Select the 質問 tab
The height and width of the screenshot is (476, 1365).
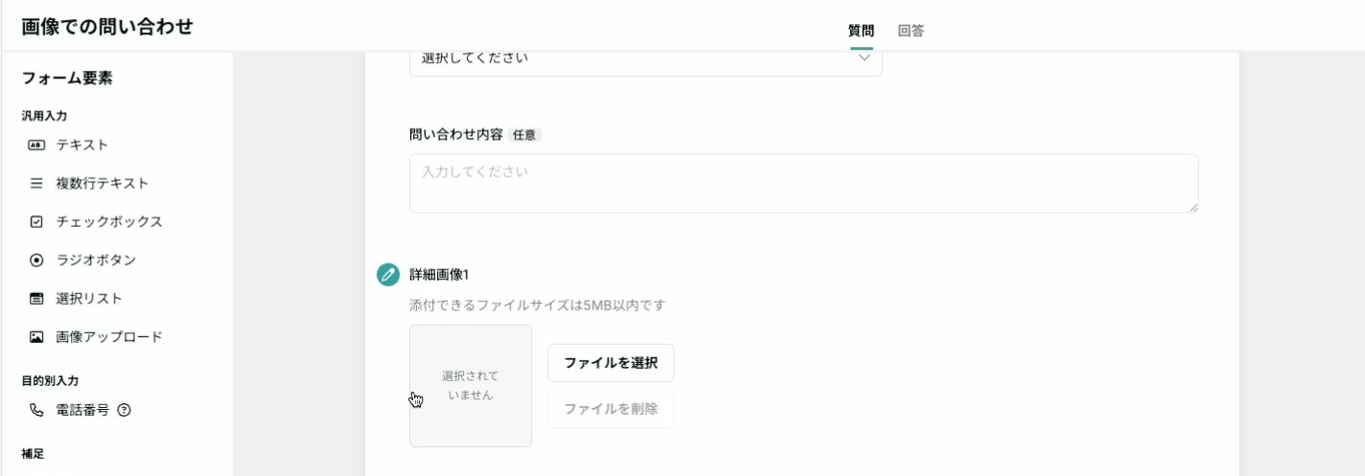click(x=861, y=31)
